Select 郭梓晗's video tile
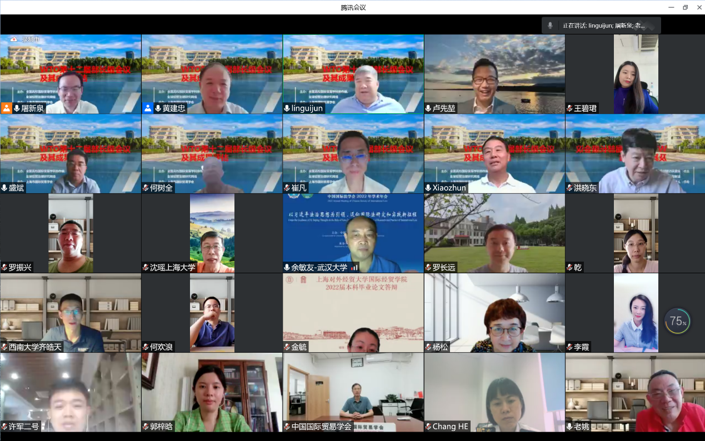This screenshot has height=441, width=705. (212, 392)
